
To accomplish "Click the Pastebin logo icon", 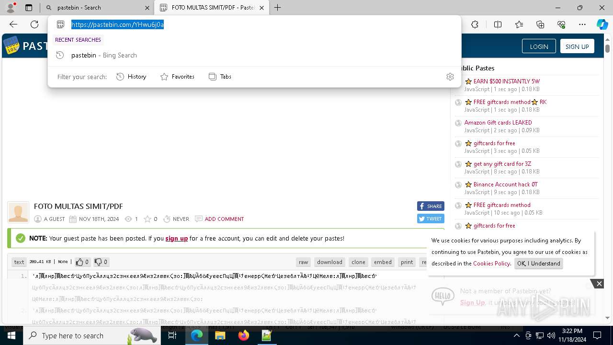I will [x=11, y=46].
